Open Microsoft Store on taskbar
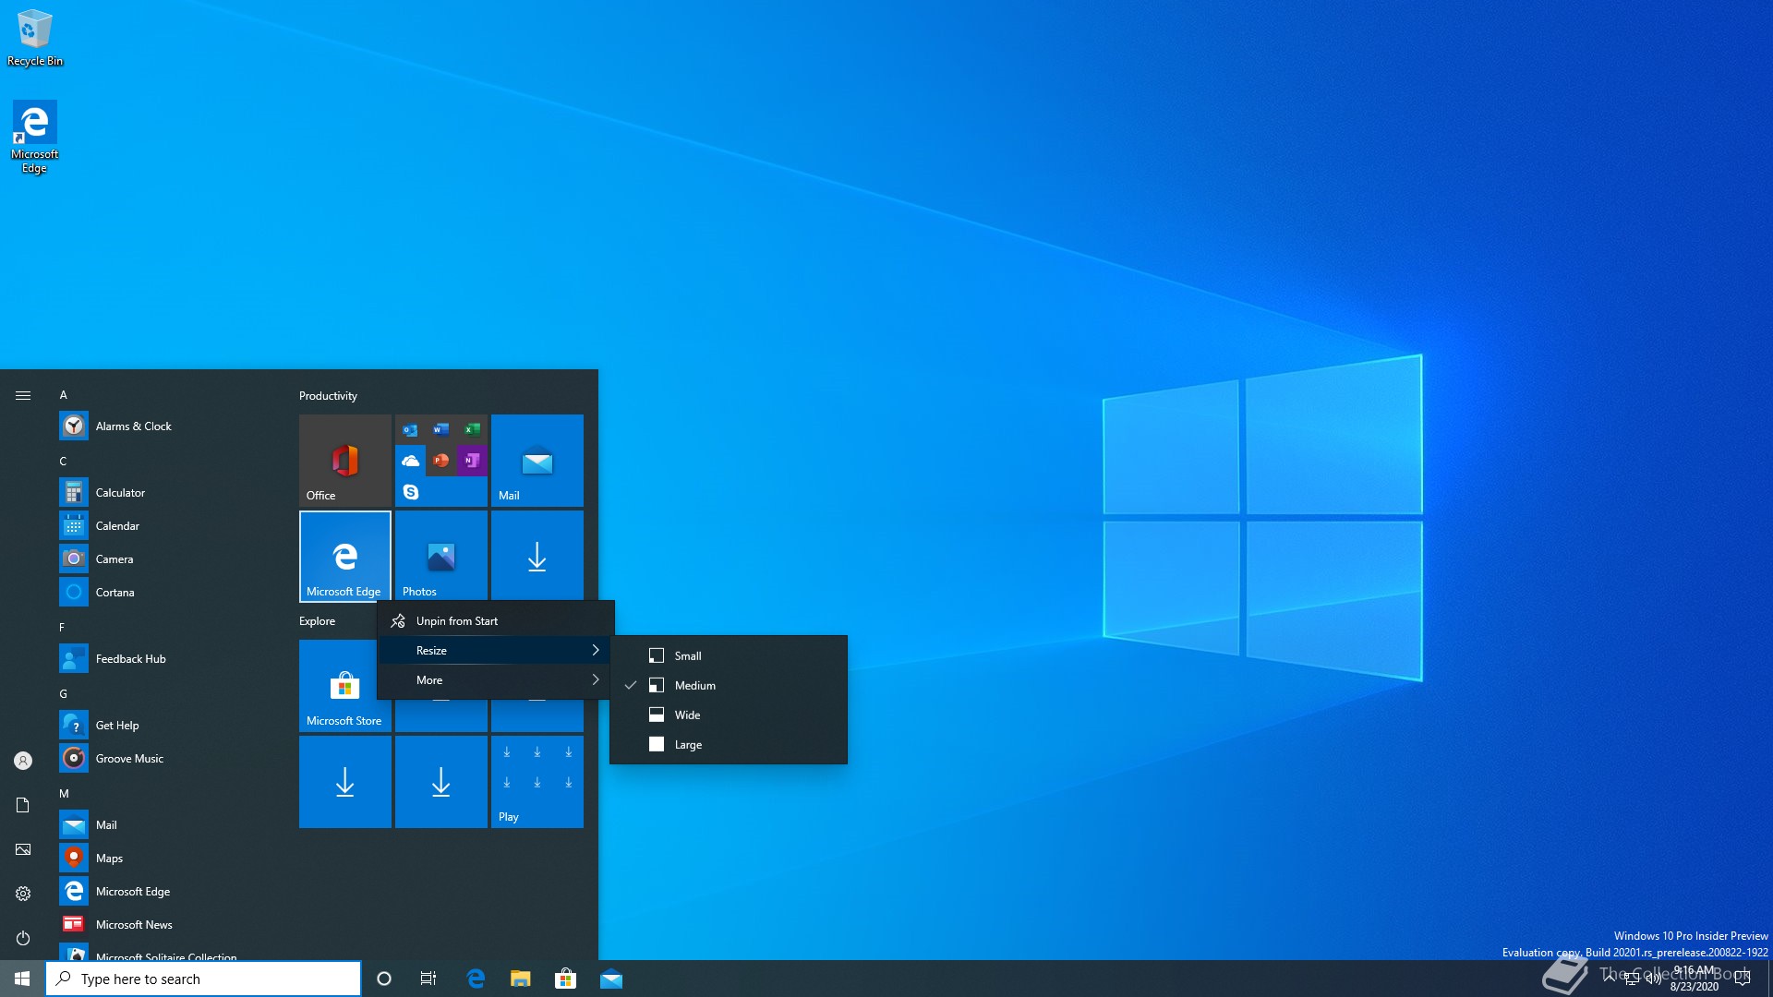1773x997 pixels. coord(565,979)
